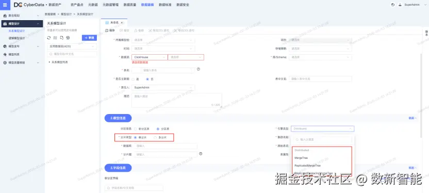Close the 未命名 tab
The width and height of the screenshot is (429, 193).
tap(122, 23)
